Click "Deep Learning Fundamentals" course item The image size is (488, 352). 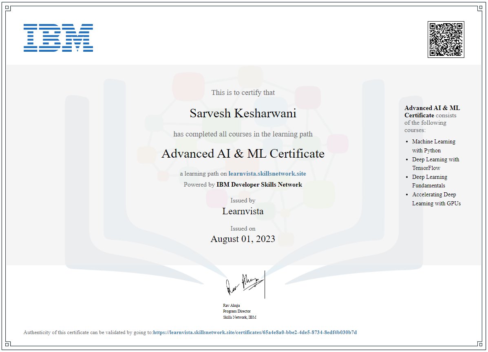429,181
